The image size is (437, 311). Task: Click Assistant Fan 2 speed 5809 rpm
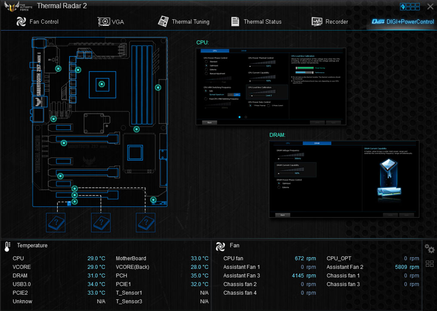[x=407, y=267]
